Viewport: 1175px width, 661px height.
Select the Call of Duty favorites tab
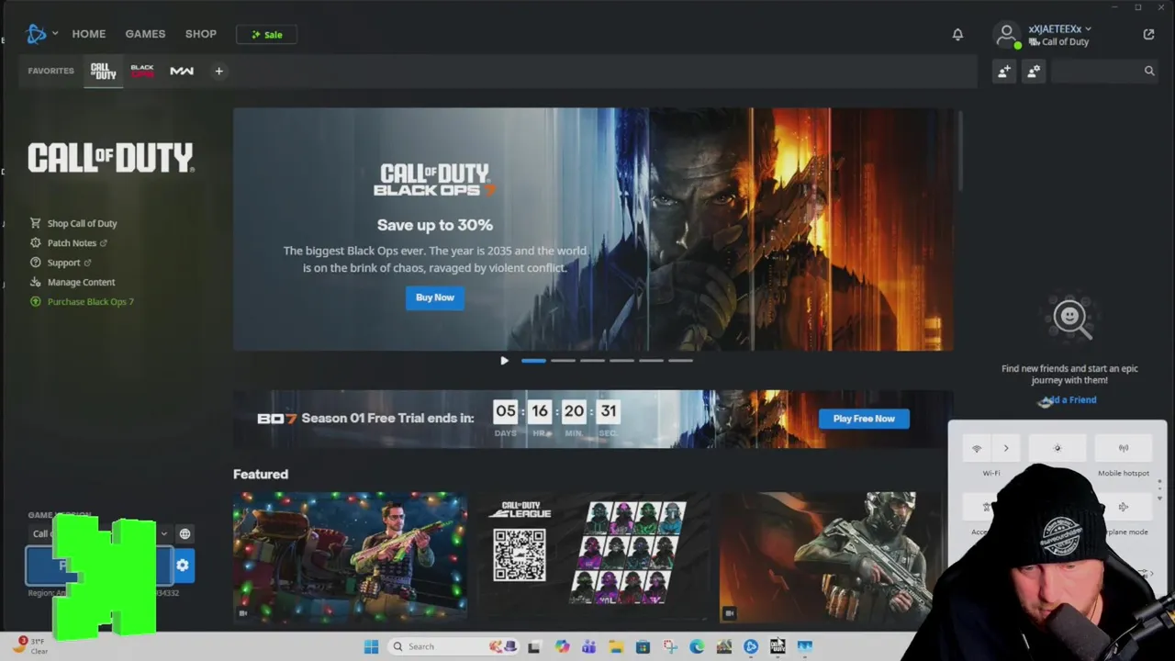click(104, 71)
